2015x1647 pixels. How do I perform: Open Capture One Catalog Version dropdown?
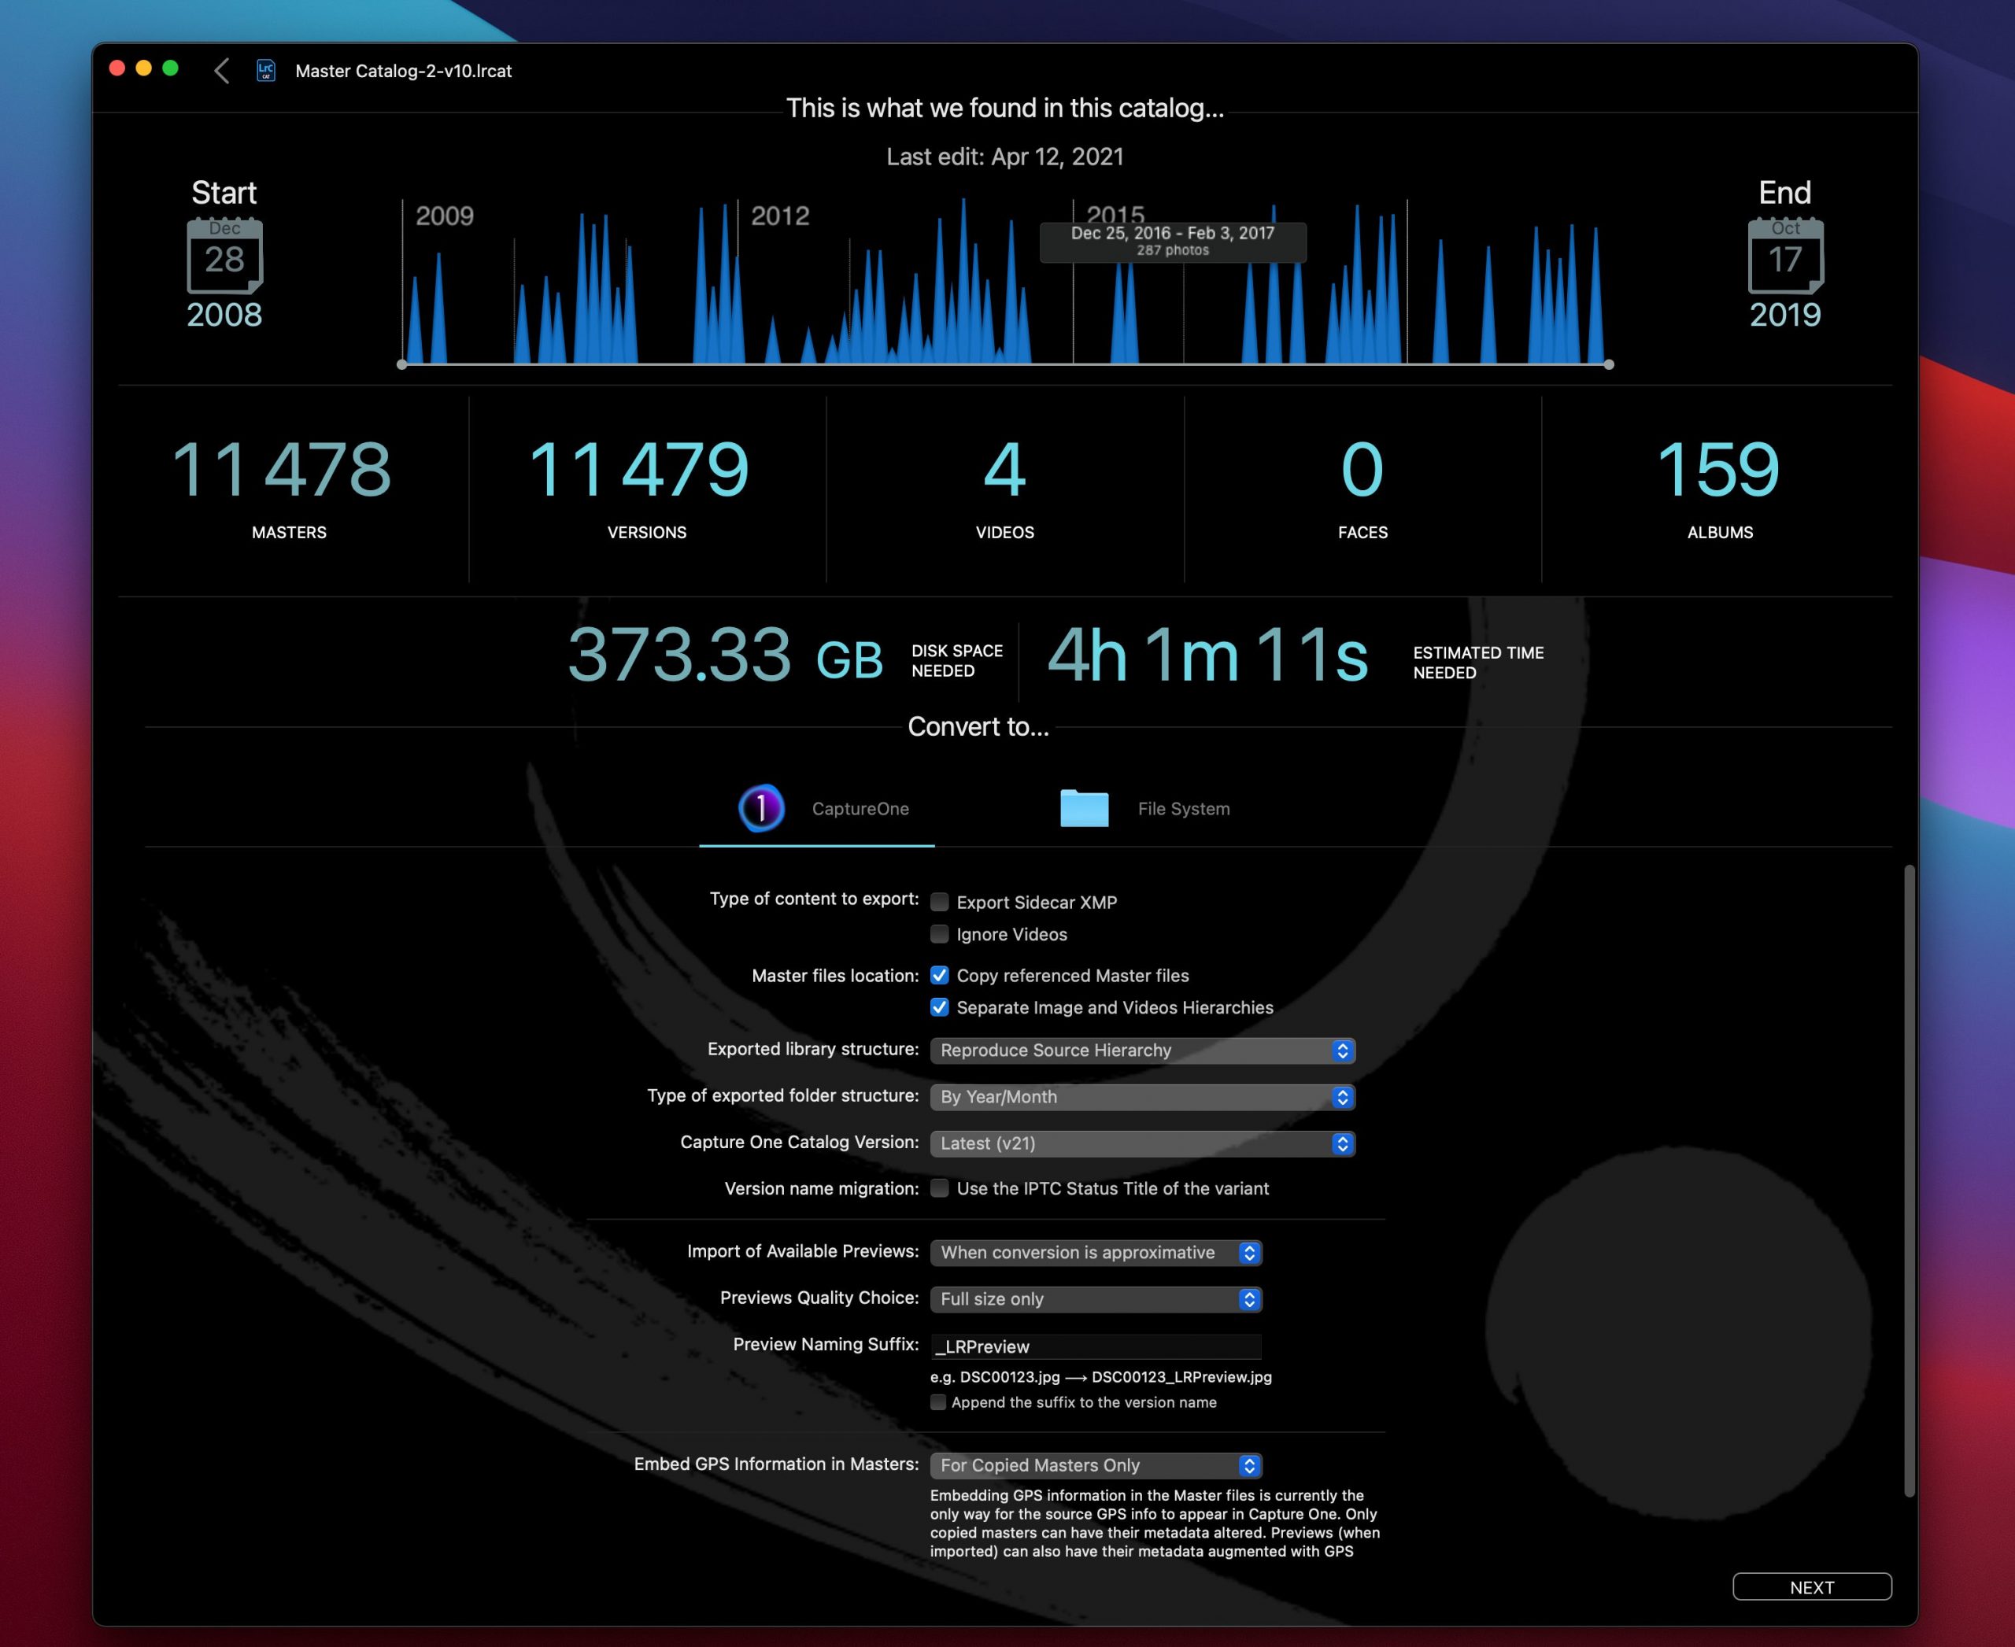(1143, 1143)
